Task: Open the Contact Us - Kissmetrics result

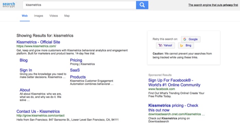Action: click(38, 111)
